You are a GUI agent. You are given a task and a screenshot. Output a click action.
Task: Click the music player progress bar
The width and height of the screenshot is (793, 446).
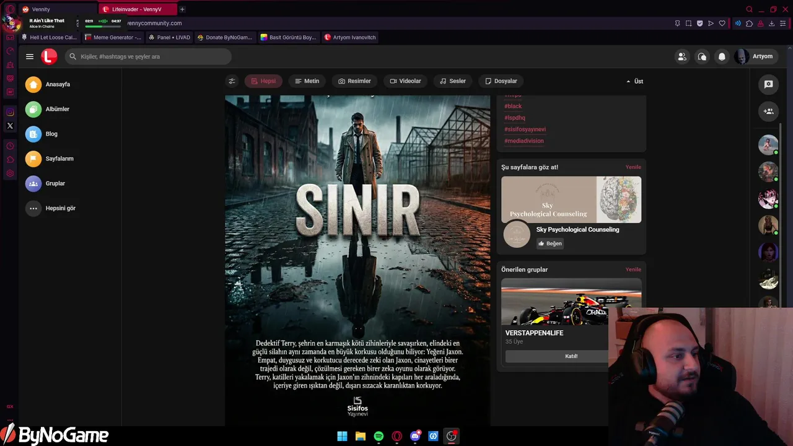pos(103,27)
